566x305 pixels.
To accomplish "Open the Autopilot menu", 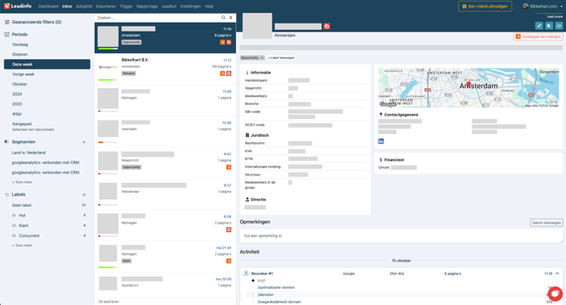I will click(x=84, y=6).
